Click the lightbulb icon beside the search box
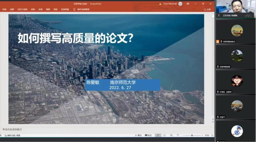Viewport: 256px width, 142px height. click(x=74, y=10)
